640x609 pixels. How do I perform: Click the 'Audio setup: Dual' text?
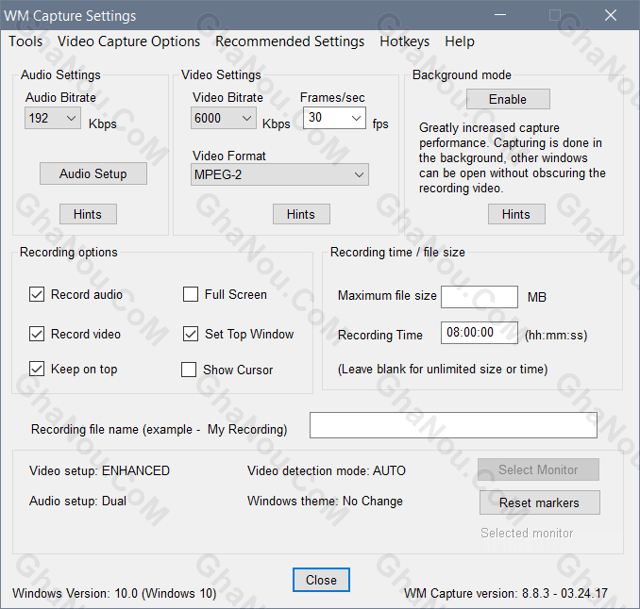(77, 501)
